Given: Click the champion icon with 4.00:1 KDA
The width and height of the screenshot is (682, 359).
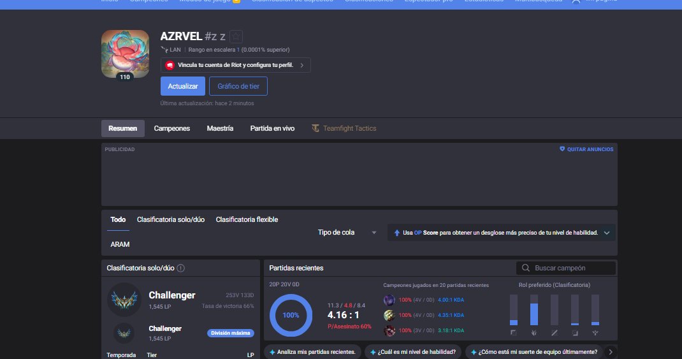Looking at the screenshot, I should [389, 300].
